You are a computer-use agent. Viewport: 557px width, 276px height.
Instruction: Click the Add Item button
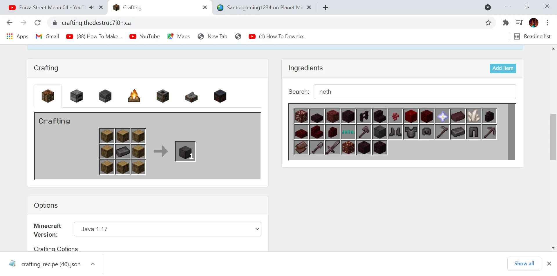coord(502,68)
